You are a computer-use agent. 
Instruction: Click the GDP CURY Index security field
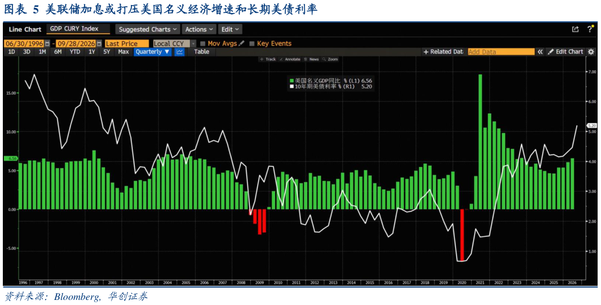(x=78, y=29)
